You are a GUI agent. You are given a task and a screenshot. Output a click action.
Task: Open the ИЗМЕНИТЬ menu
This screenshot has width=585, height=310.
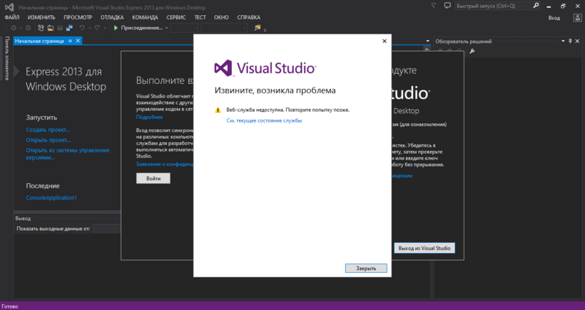(42, 18)
